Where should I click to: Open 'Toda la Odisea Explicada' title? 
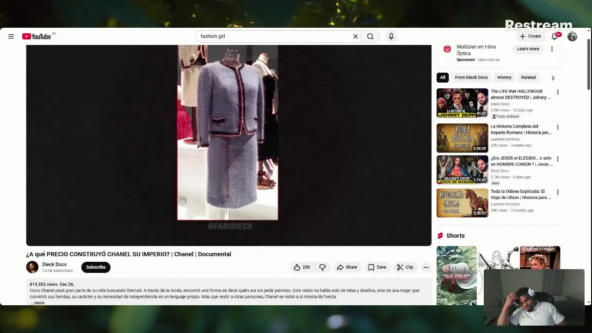pos(521,194)
